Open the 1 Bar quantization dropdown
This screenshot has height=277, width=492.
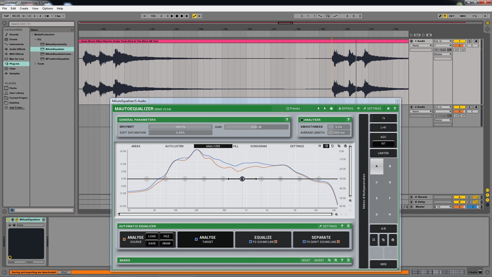pyautogui.click(x=59, y=16)
